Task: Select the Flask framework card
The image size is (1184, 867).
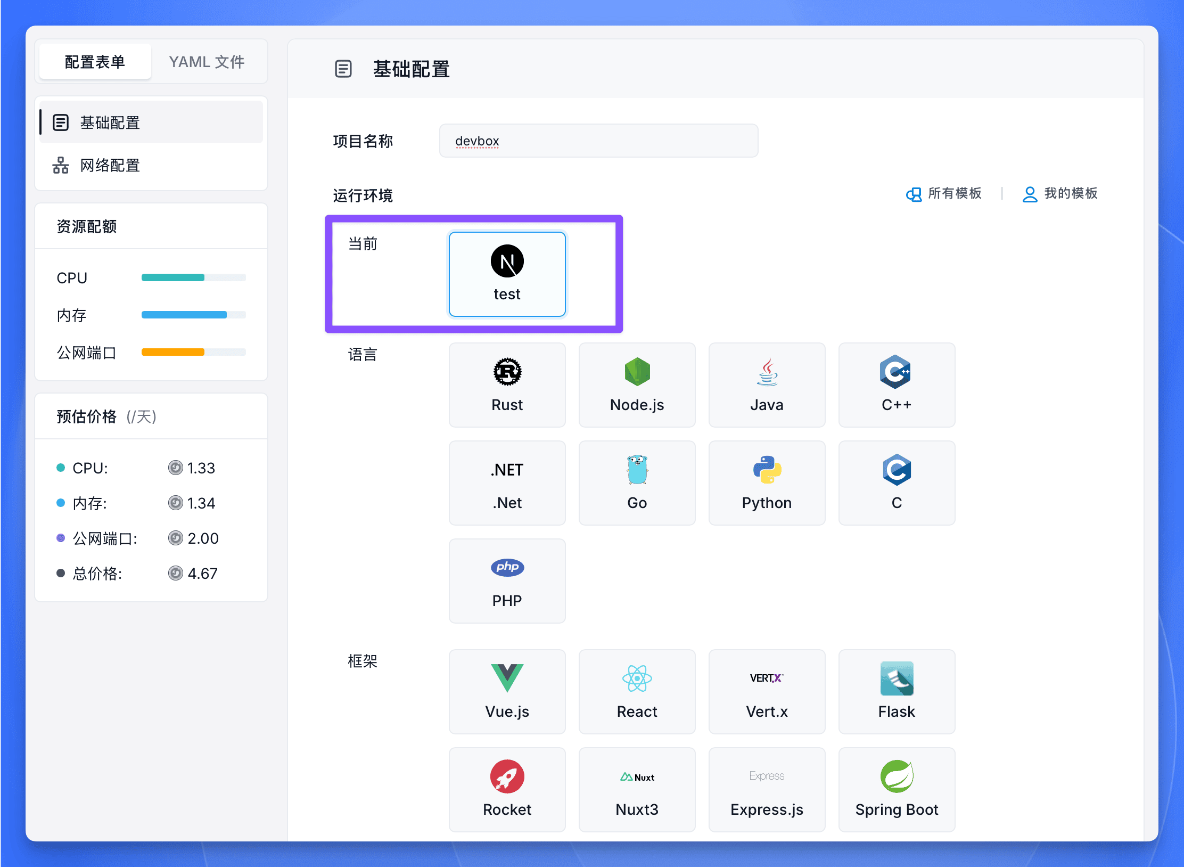Action: click(x=897, y=691)
